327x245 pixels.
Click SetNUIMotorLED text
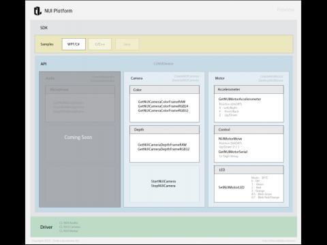click(x=232, y=187)
